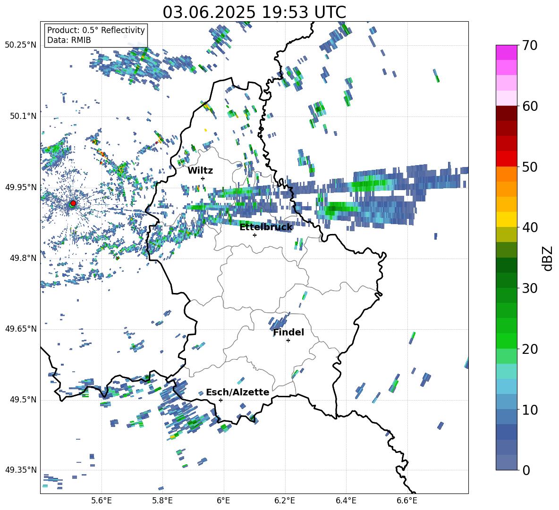Click the 49.95°N latitude label
The width and height of the screenshot is (559, 510).
(21, 187)
